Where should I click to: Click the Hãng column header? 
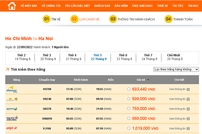tap(16, 80)
